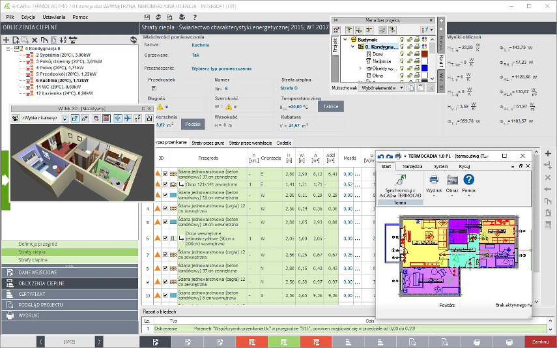Viewport: 557px width, 348px height.
Task: Click delete X icon above room tree
Action: point(35,40)
